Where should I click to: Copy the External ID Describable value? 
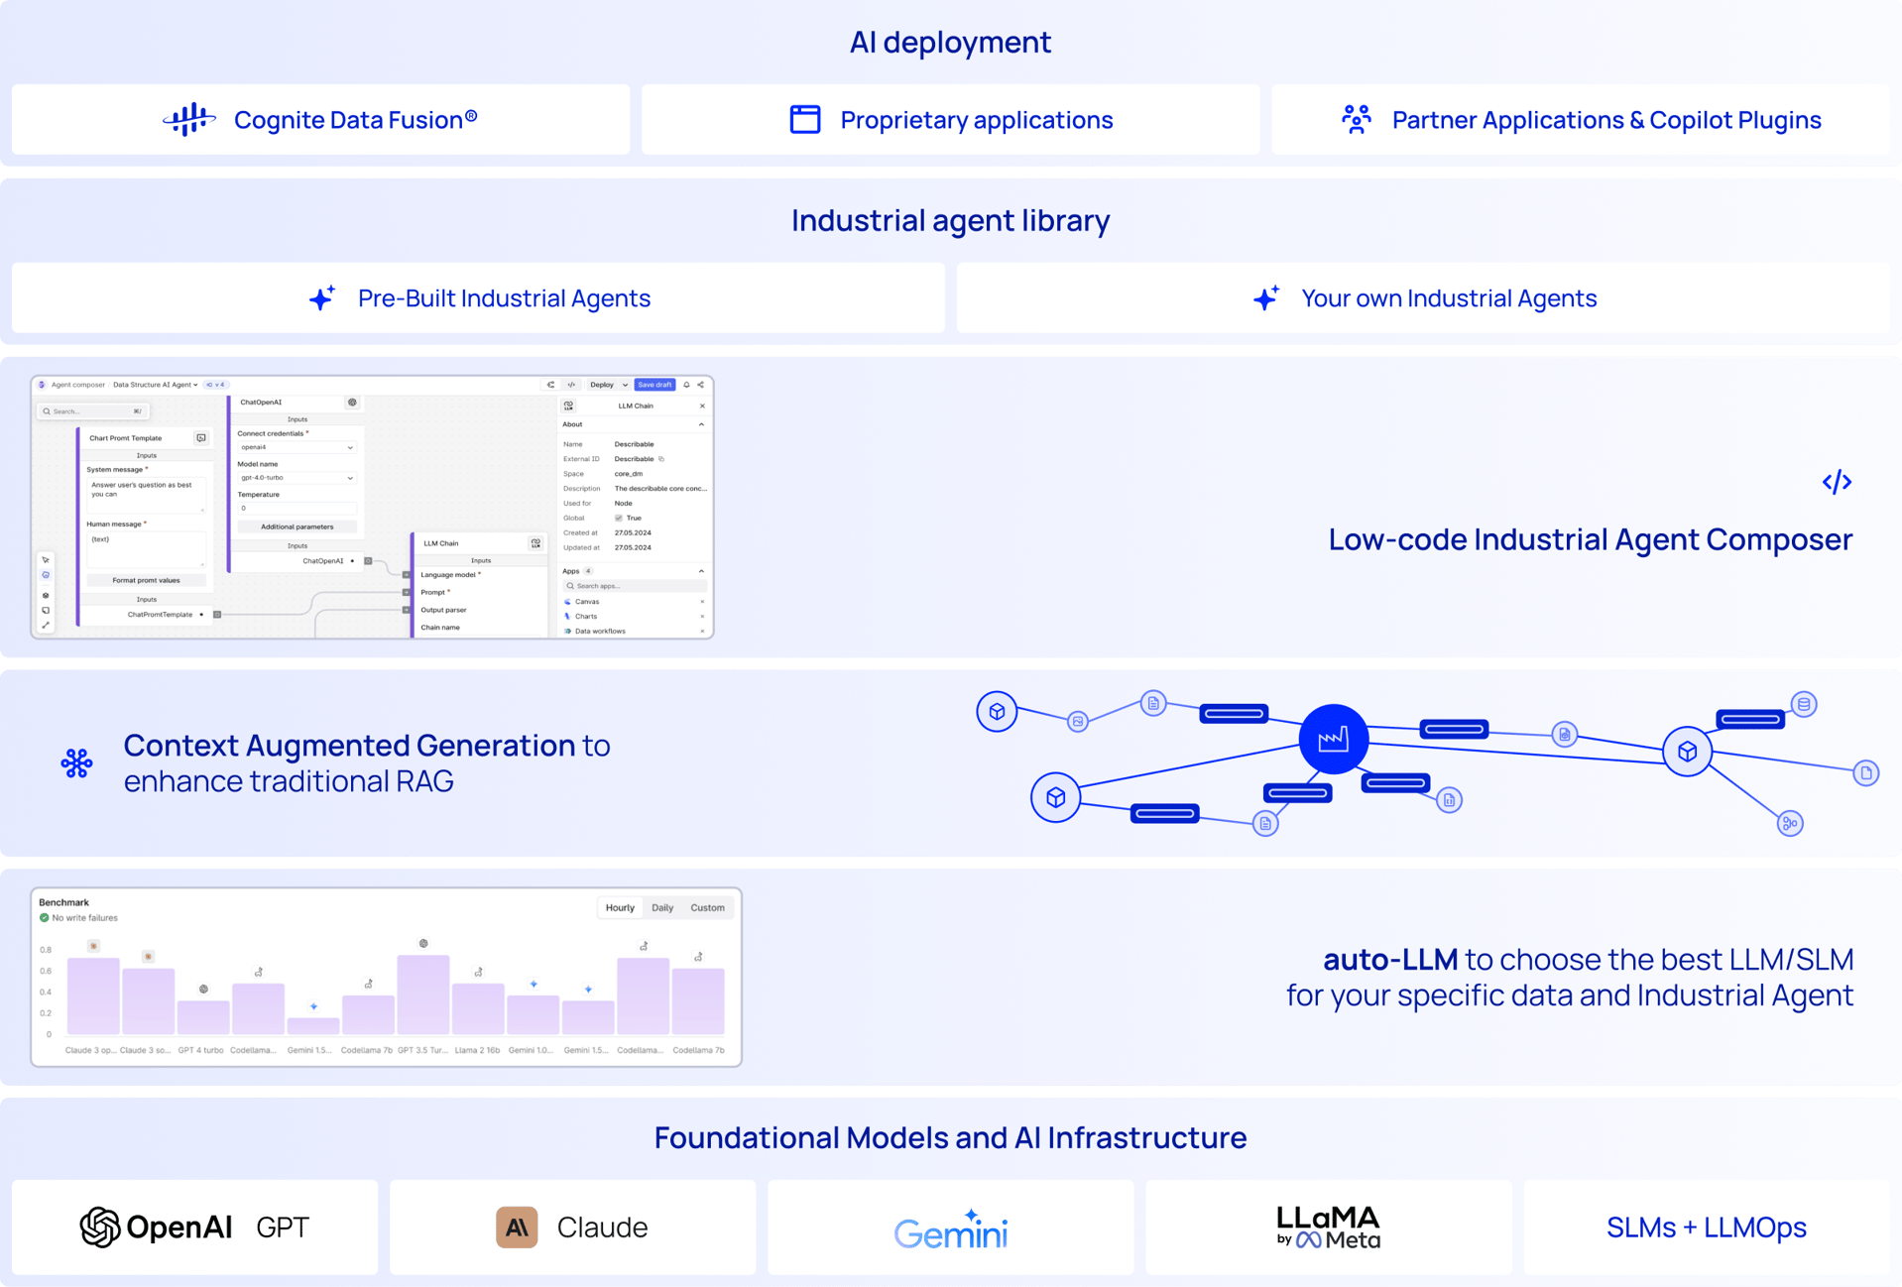pos(661,459)
